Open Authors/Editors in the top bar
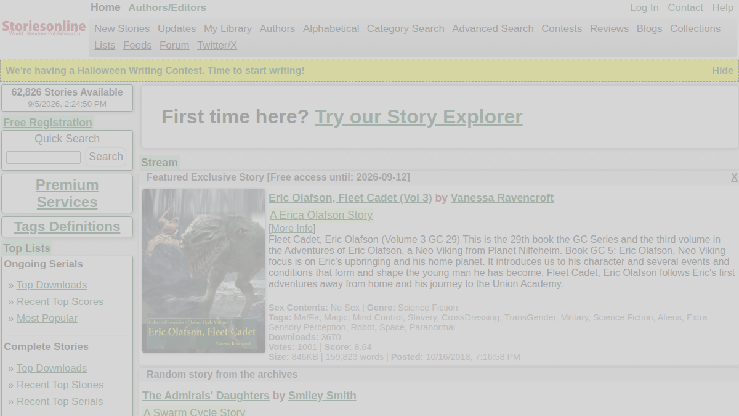 click(x=167, y=7)
